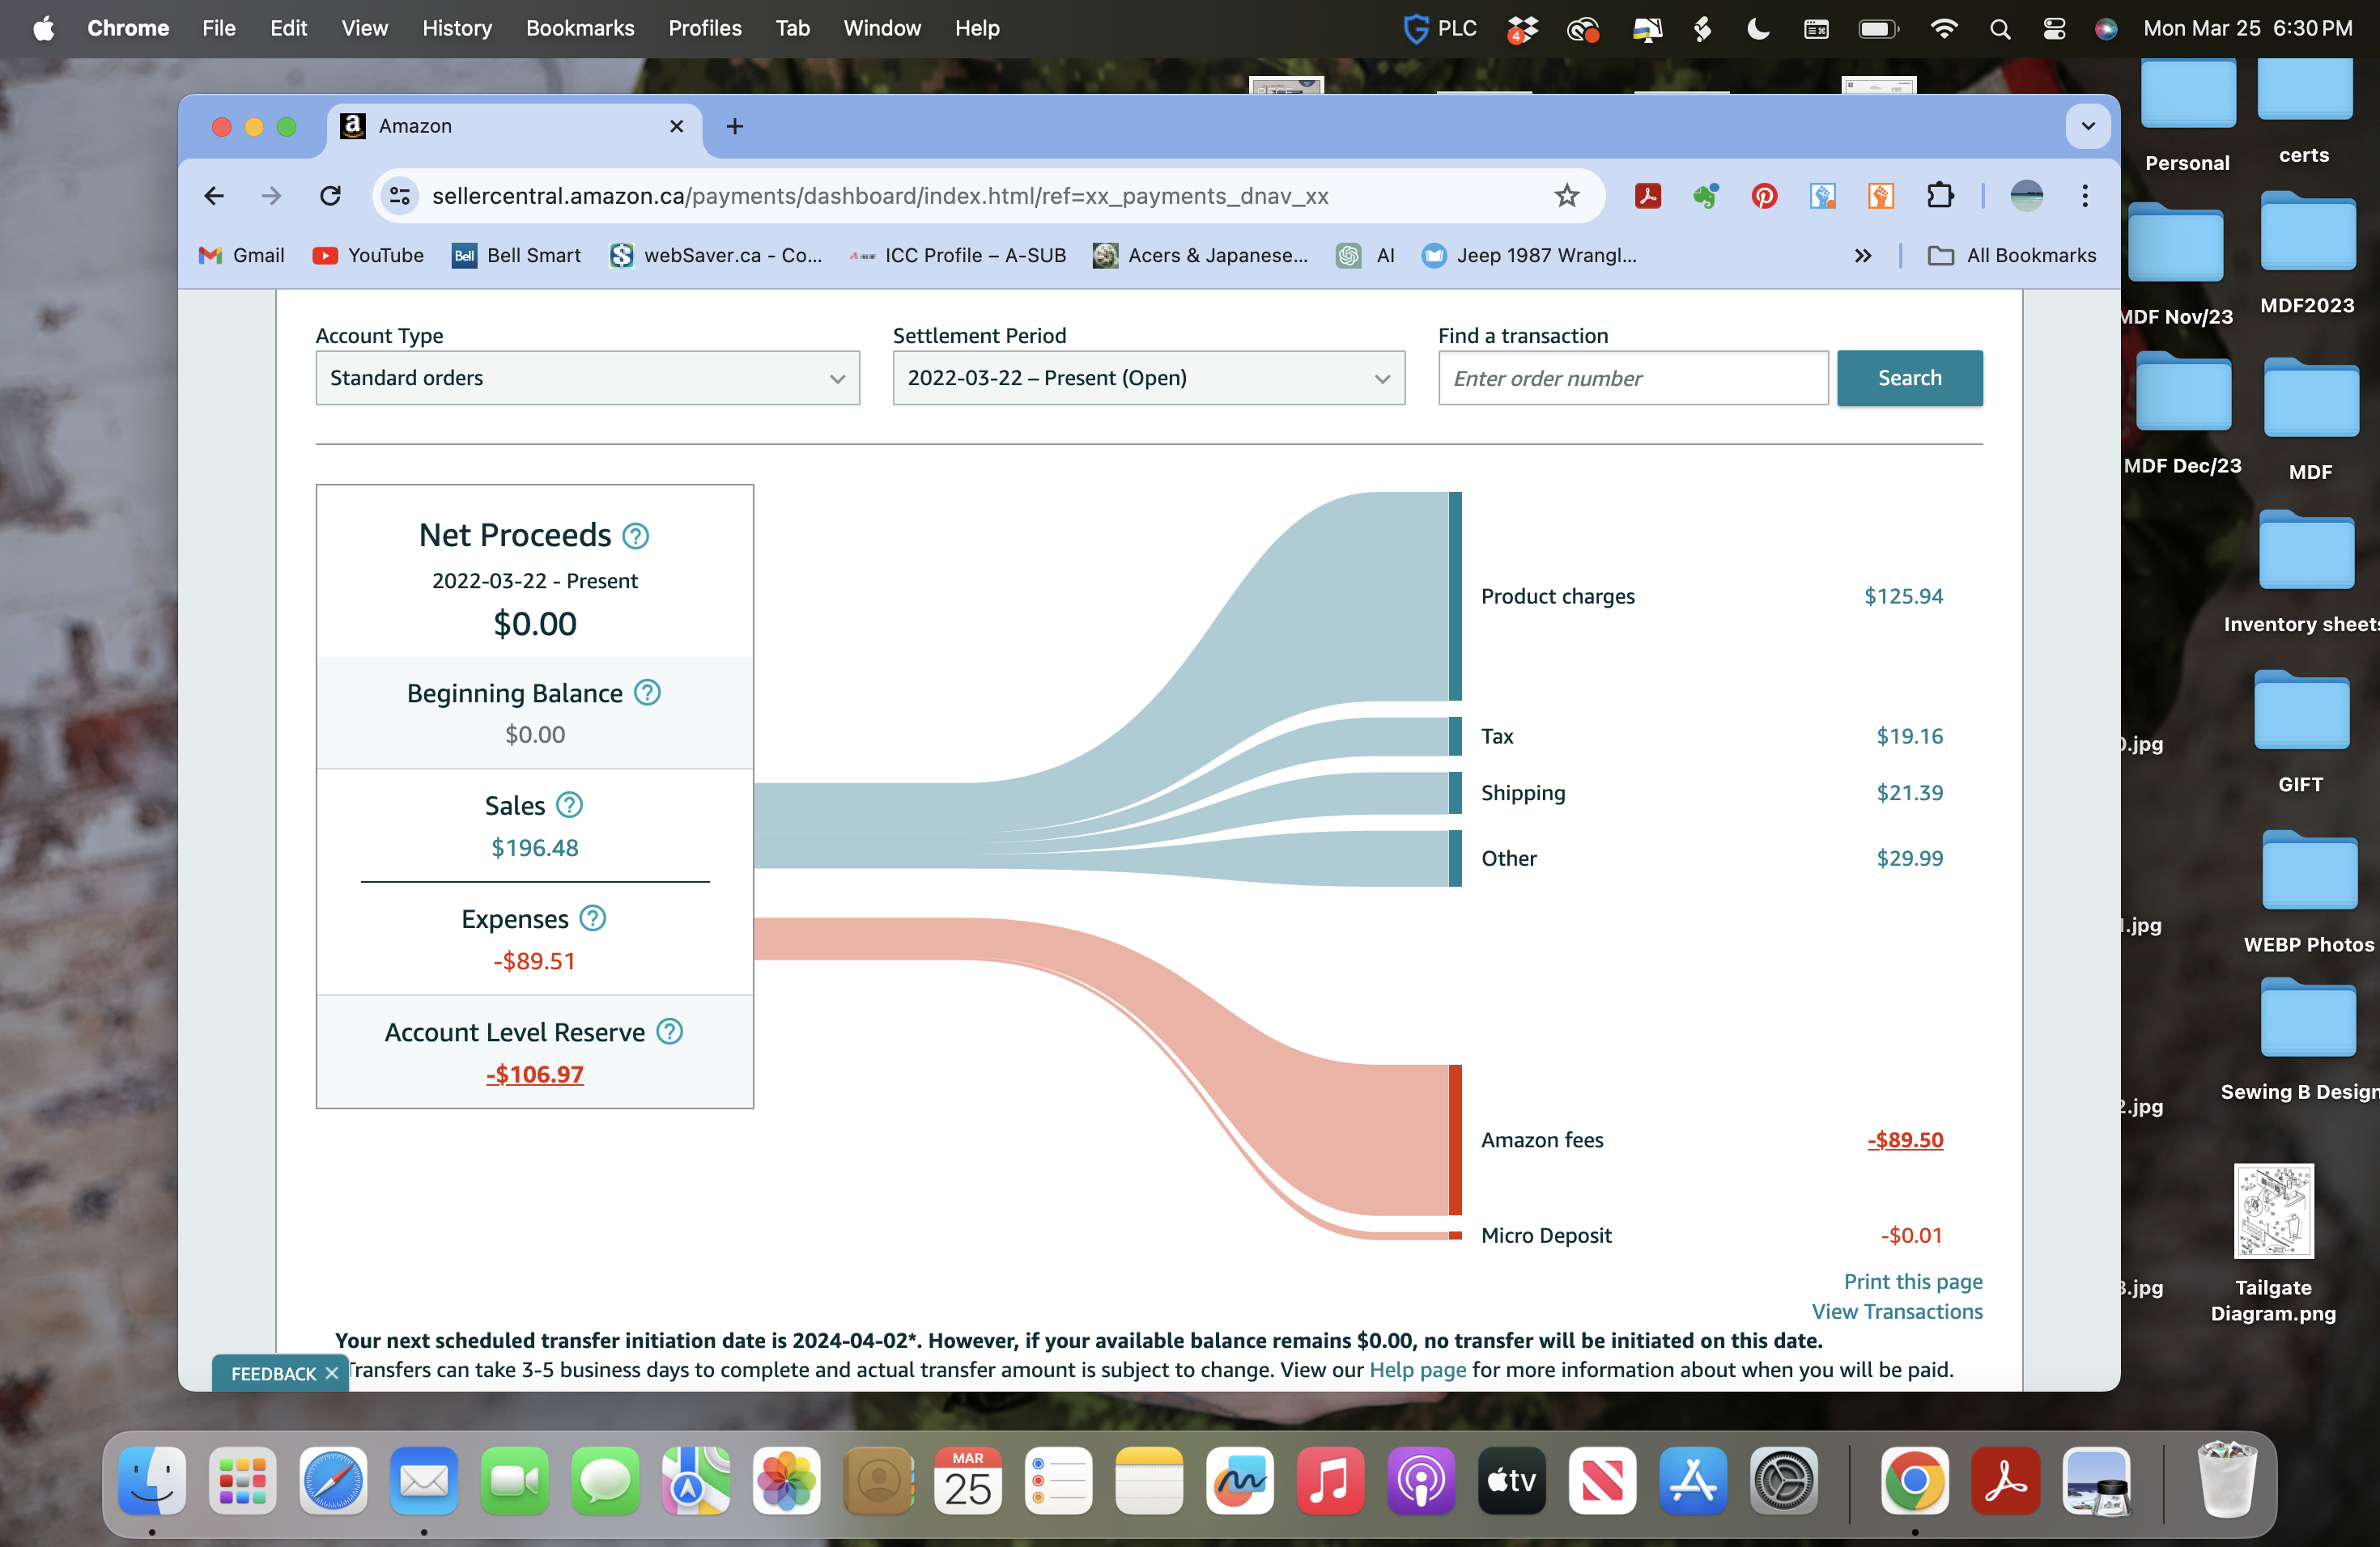This screenshot has height=1547, width=2380.
Task: Click the Micro Deposit label
Action: click(x=1546, y=1235)
